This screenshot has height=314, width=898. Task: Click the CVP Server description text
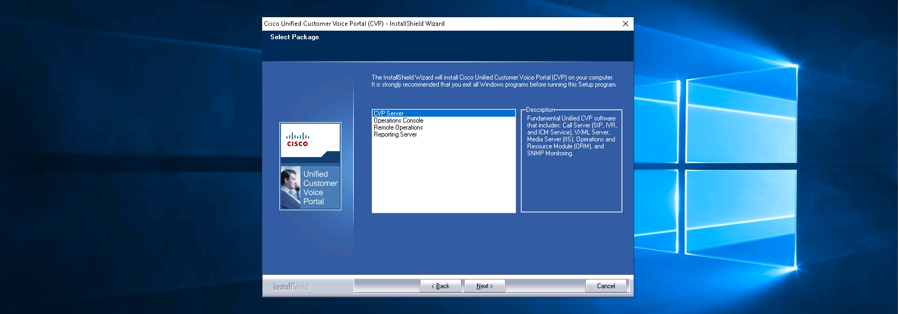(x=571, y=135)
